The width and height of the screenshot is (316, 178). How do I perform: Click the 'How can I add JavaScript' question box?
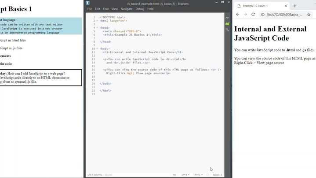click(x=41, y=78)
